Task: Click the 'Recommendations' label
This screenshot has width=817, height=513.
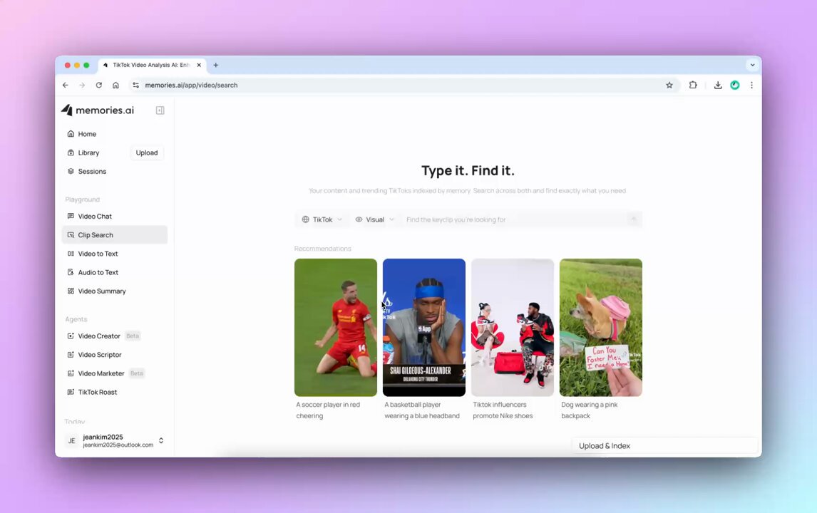Action: coord(322,249)
